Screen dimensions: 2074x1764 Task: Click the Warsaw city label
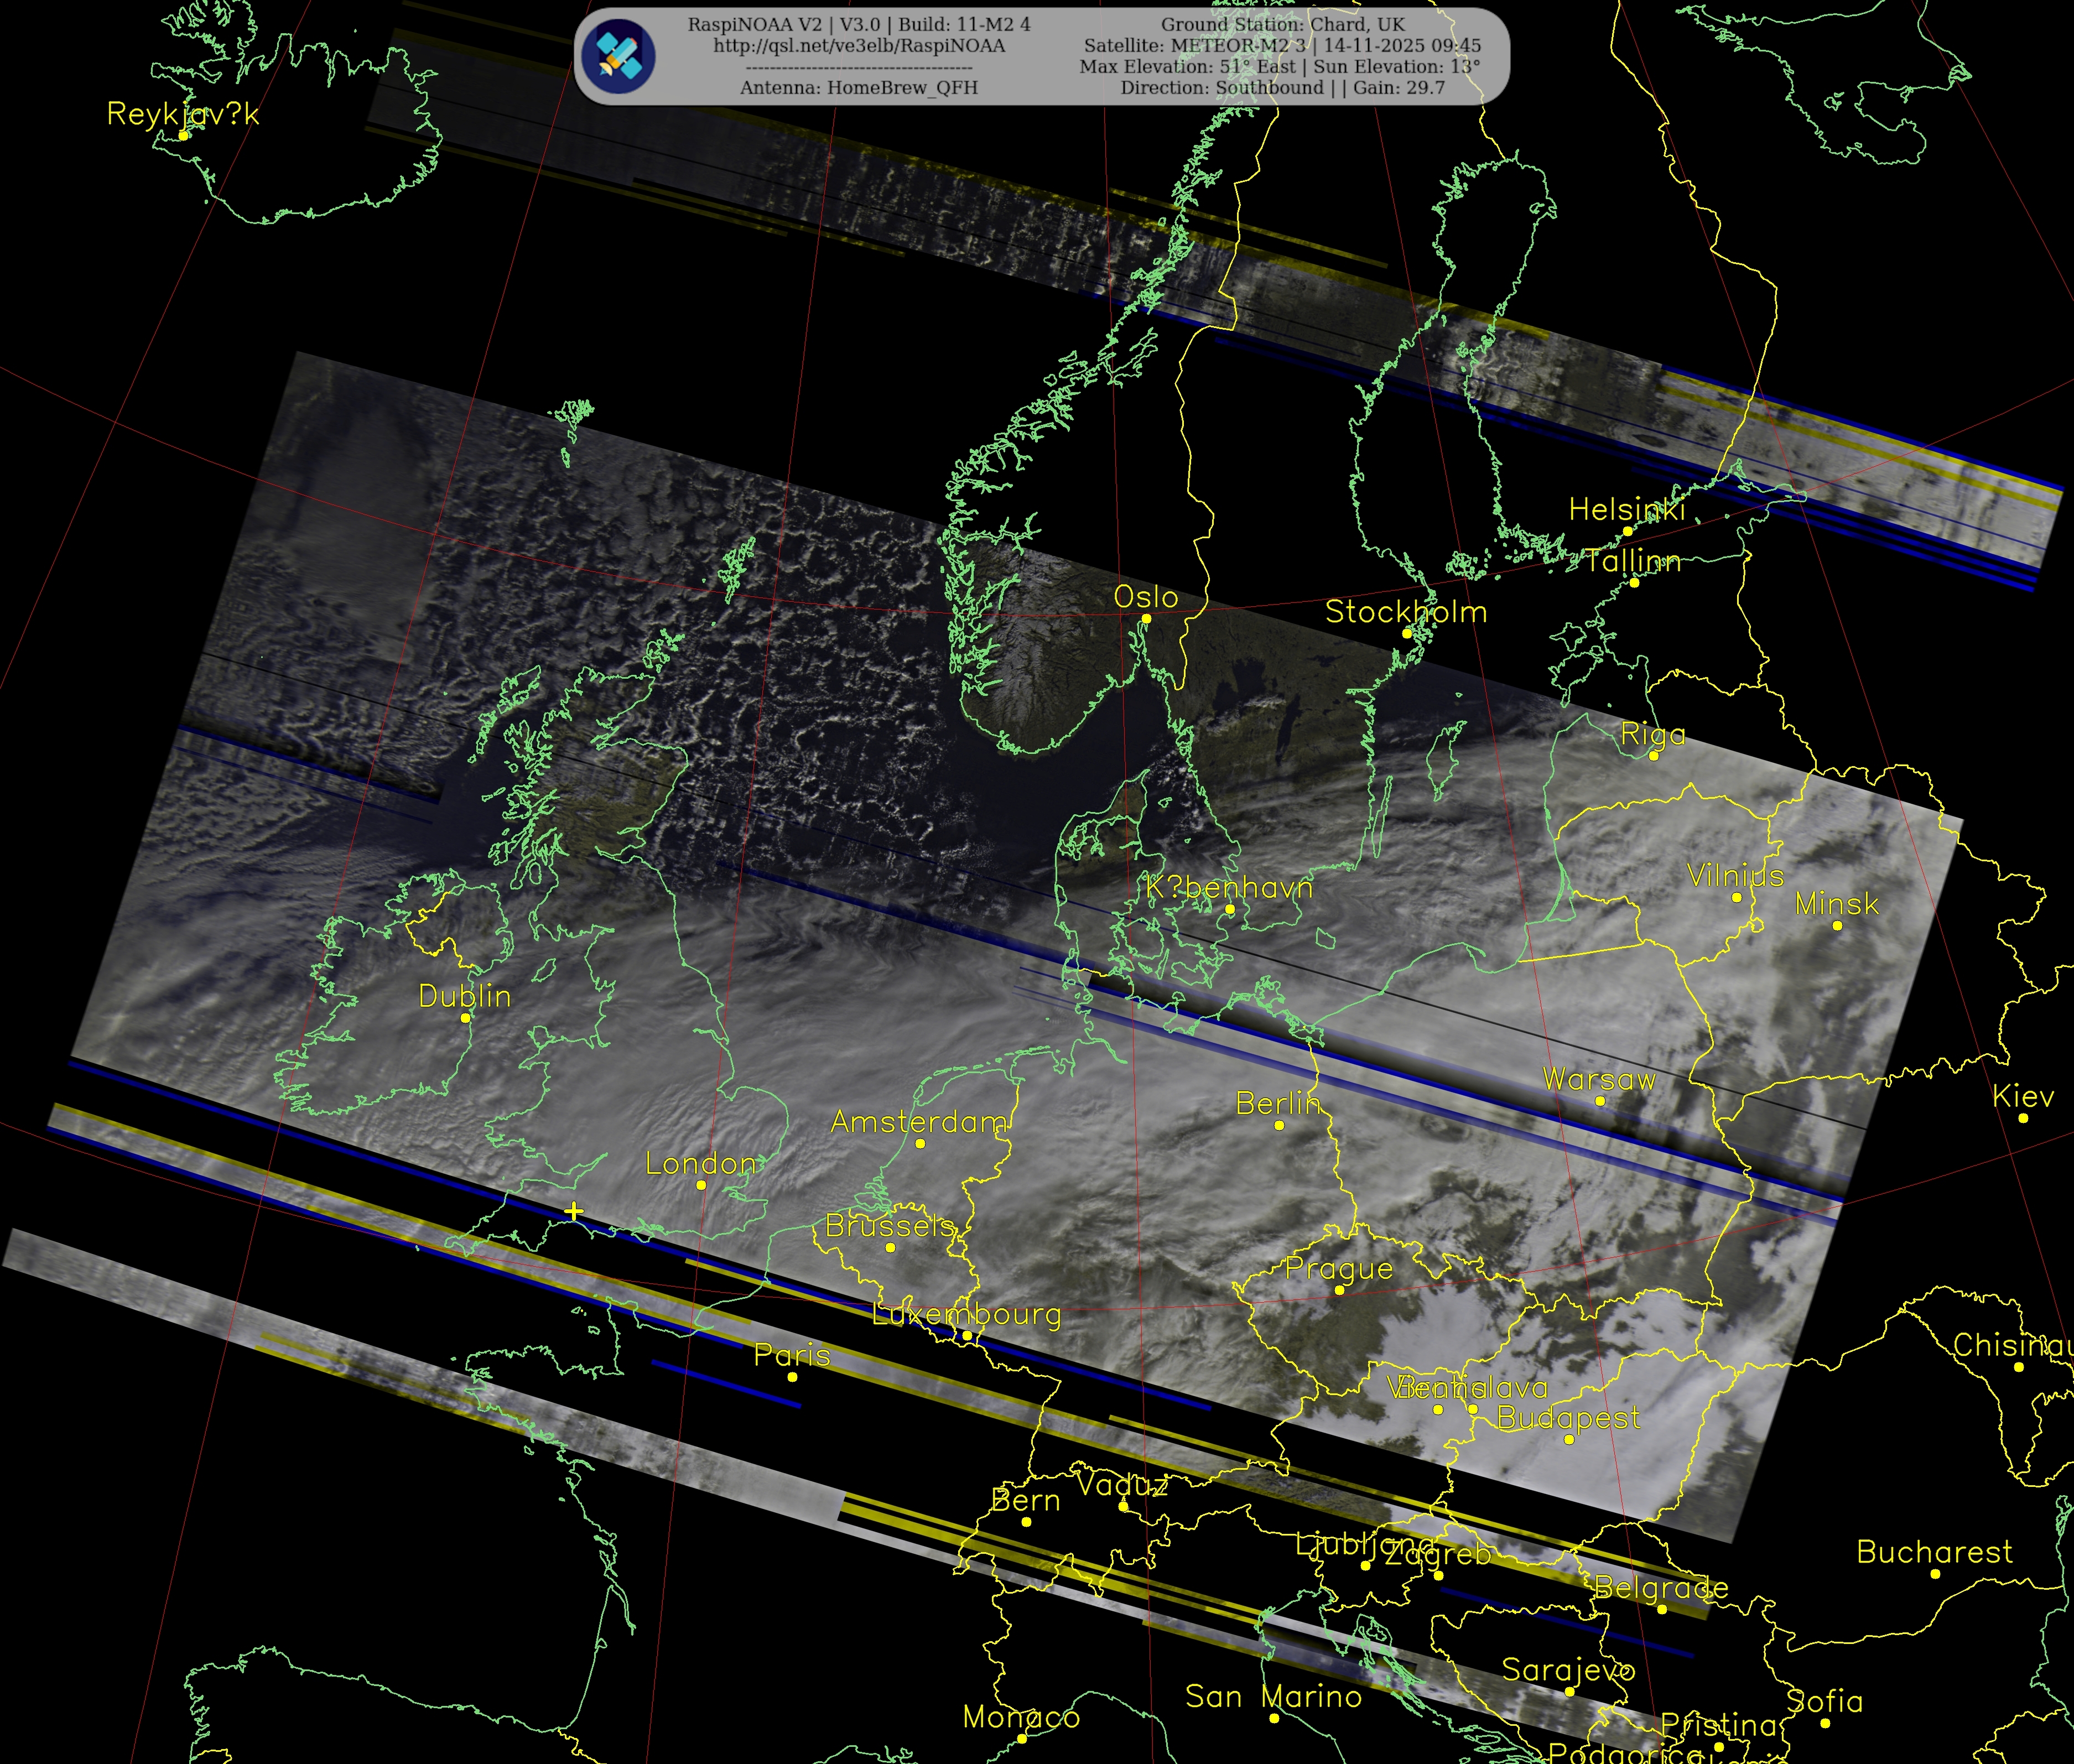point(1599,1079)
